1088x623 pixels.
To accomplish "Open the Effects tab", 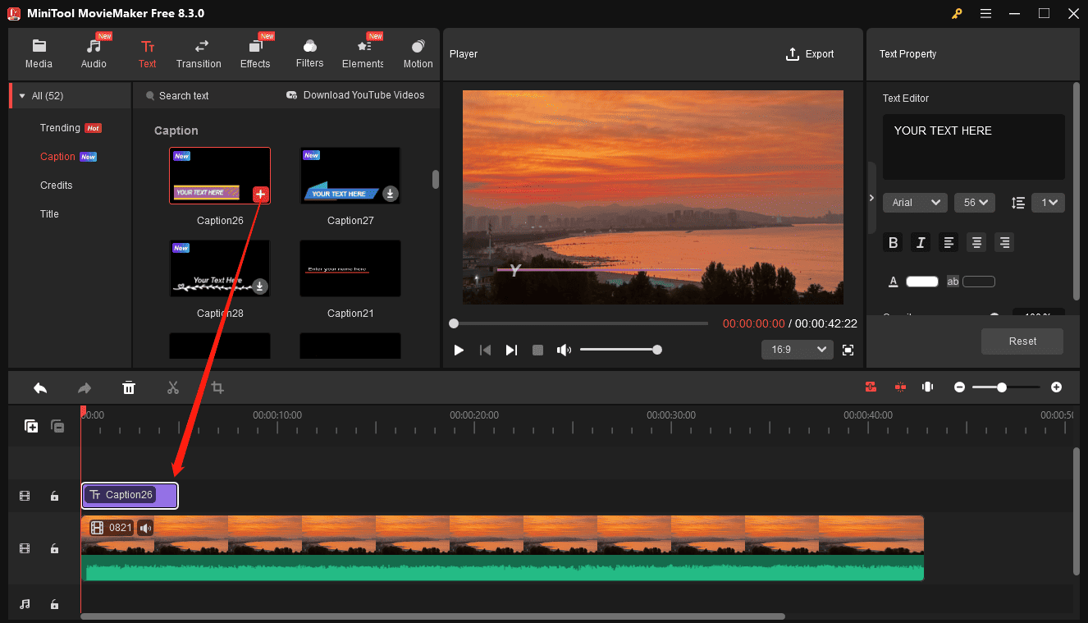I will 255,54.
